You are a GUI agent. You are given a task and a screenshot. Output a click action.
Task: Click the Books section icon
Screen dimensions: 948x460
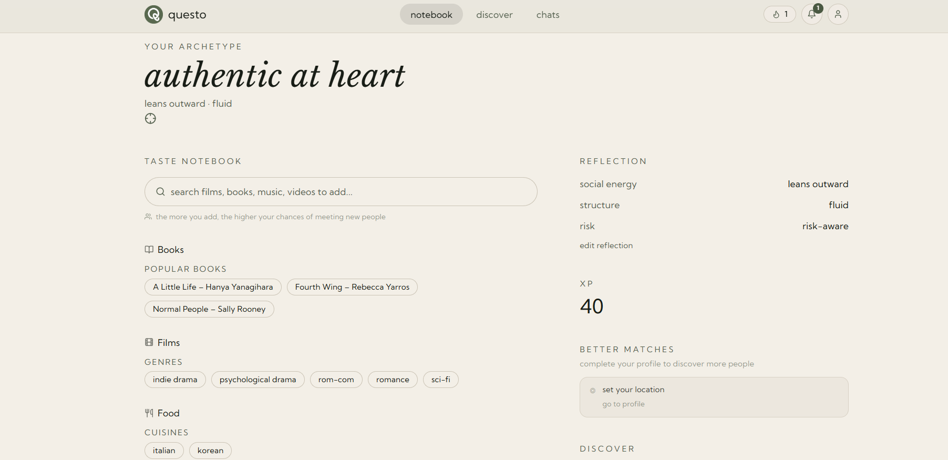pos(149,250)
